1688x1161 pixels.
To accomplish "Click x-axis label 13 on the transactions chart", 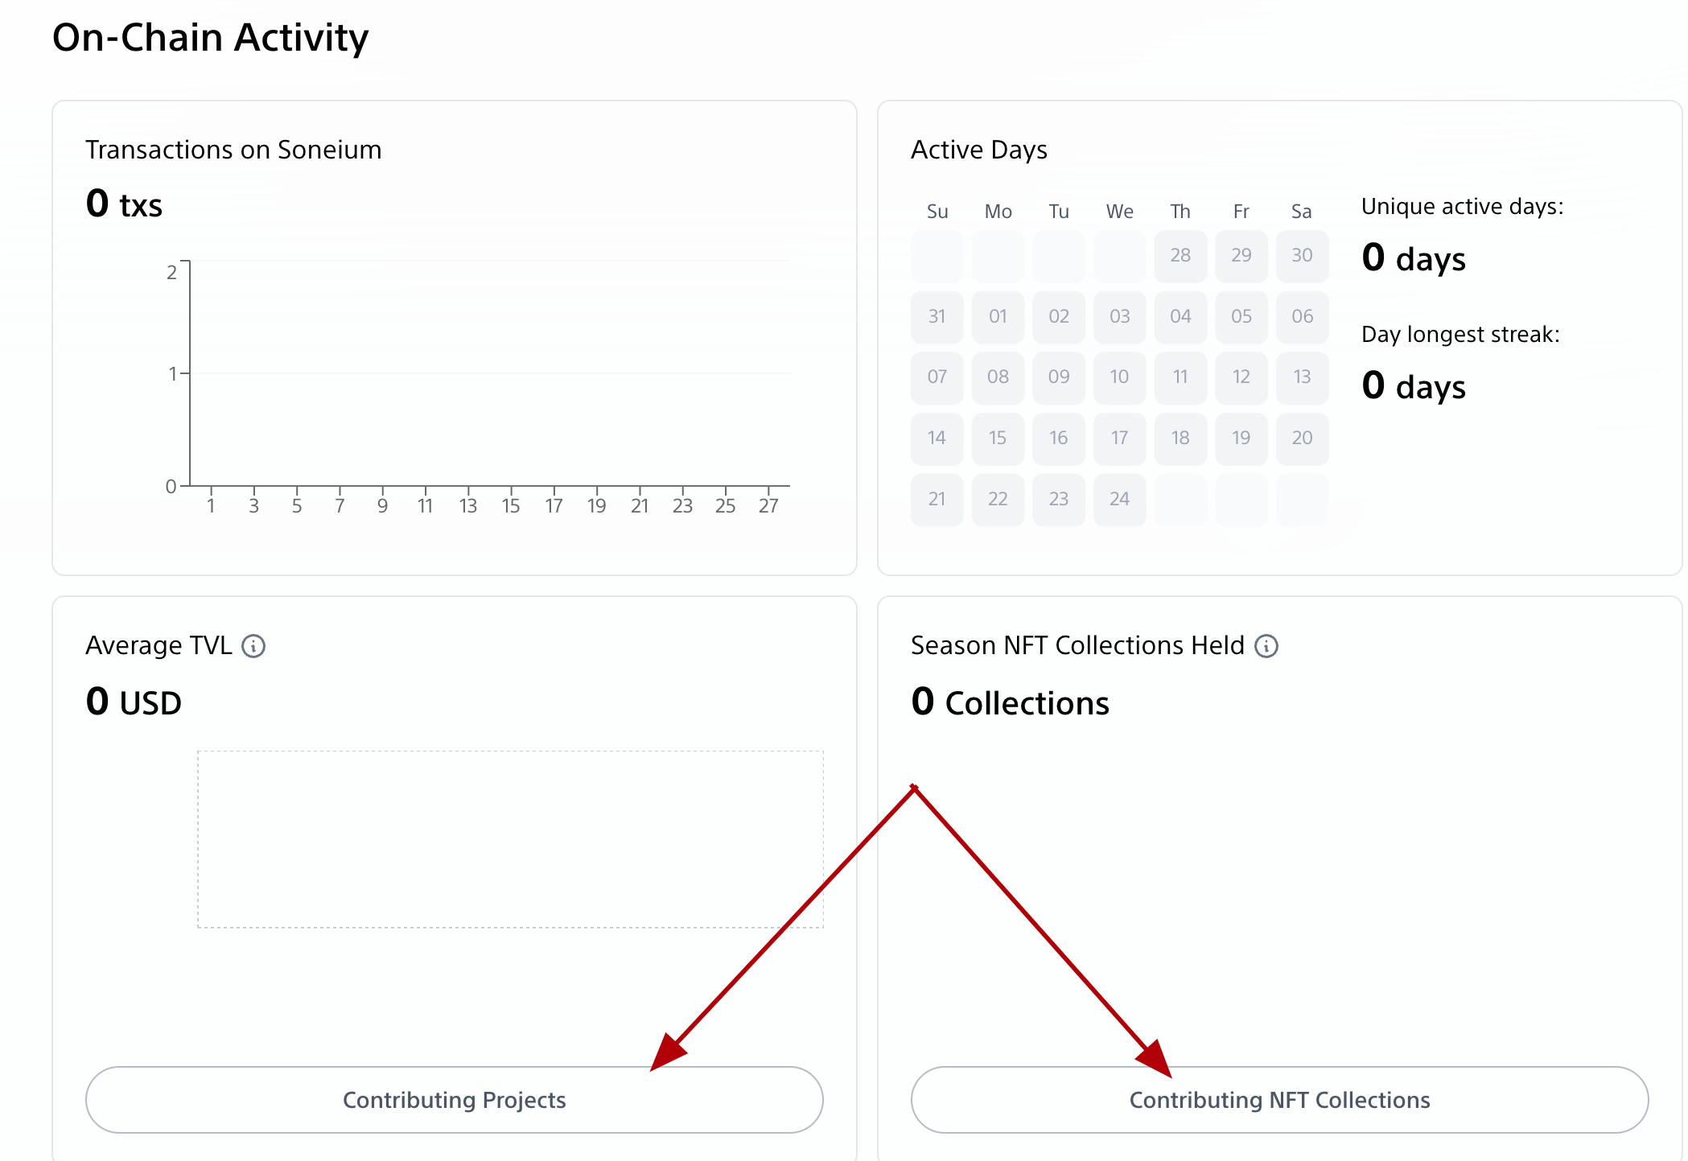I will tap(468, 506).
